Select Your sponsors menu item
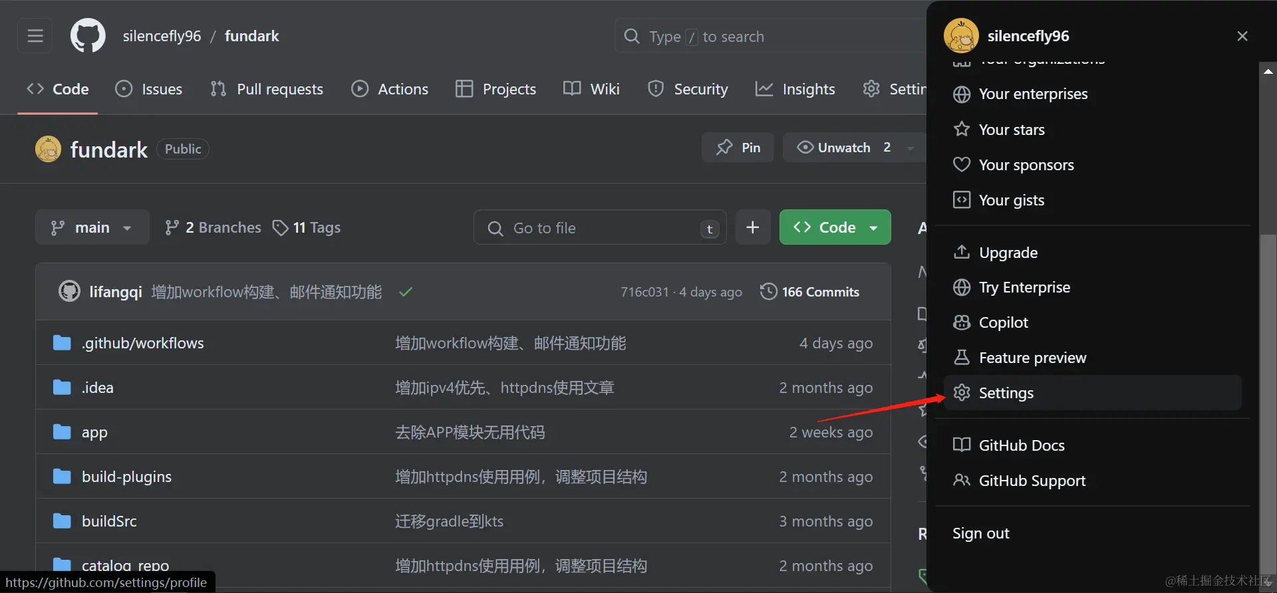Image resolution: width=1277 pixels, height=593 pixels. coord(1093,165)
